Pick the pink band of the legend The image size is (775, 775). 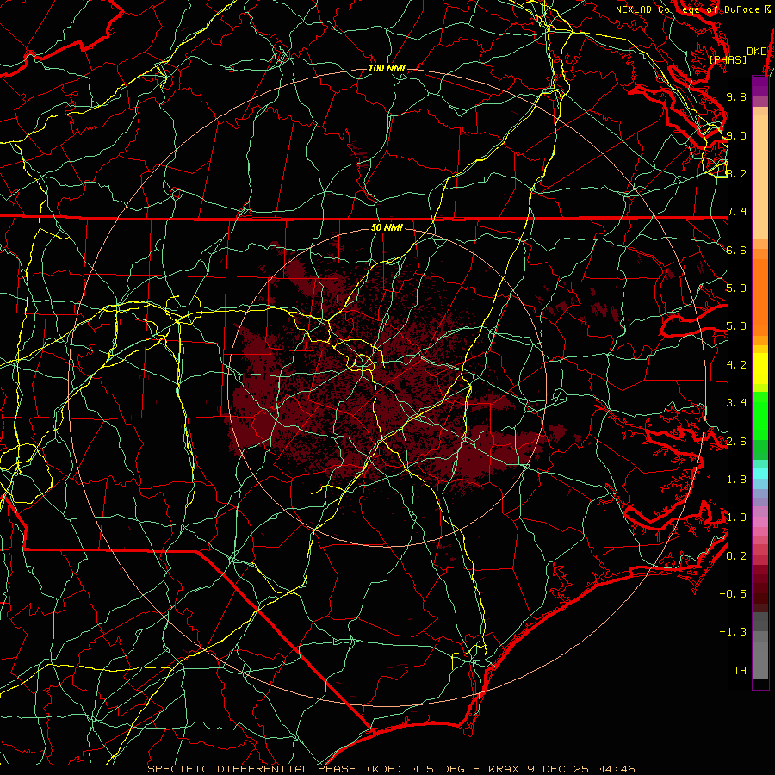click(760, 522)
